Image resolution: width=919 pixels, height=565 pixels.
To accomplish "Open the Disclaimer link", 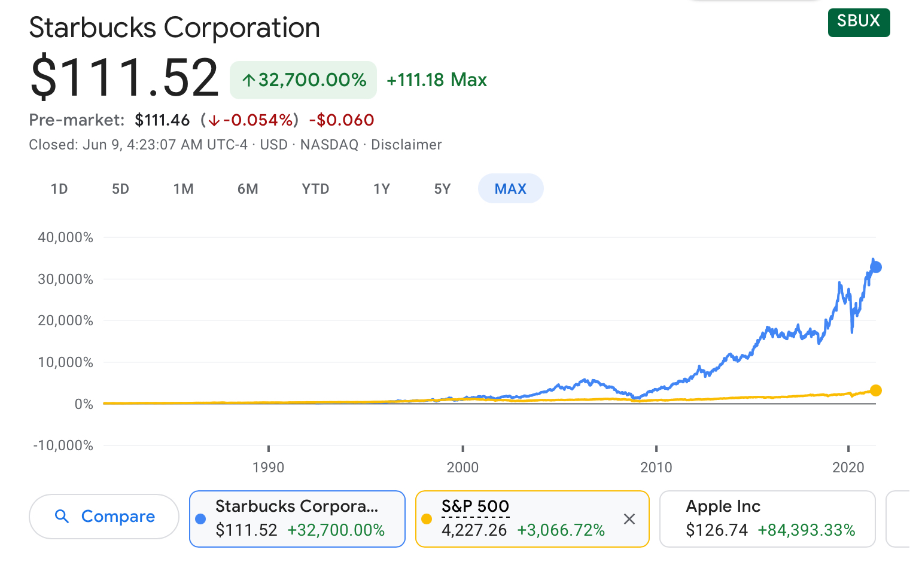I will (406, 145).
